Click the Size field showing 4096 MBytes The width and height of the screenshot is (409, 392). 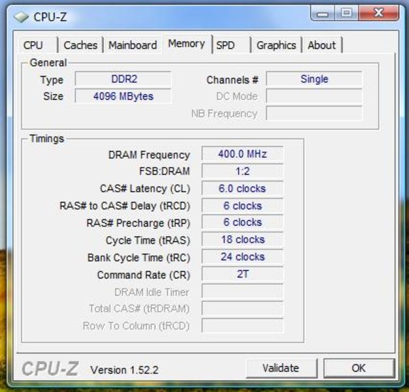tap(123, 96)
